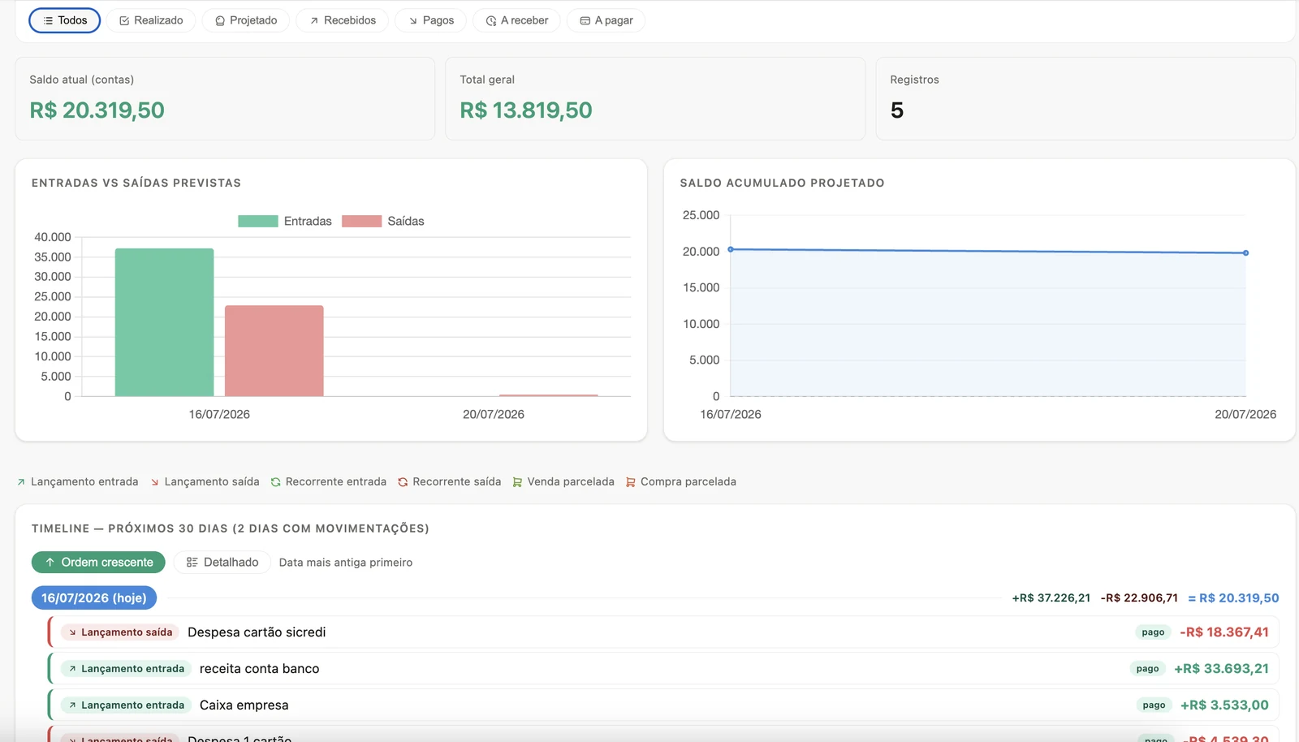Click day total -R$ 22.906,71
The height and width of the screenshot is (742, 1299).
tap(1139, 597)
